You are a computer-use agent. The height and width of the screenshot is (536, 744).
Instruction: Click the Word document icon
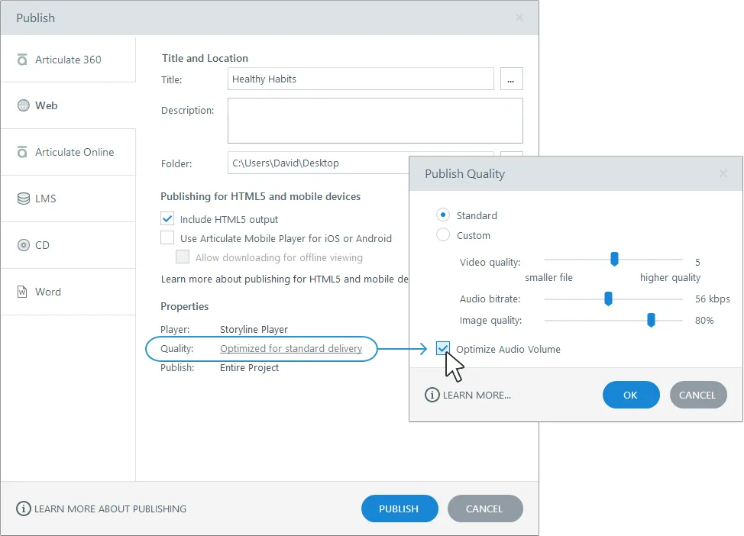click(x=22, y=292)
